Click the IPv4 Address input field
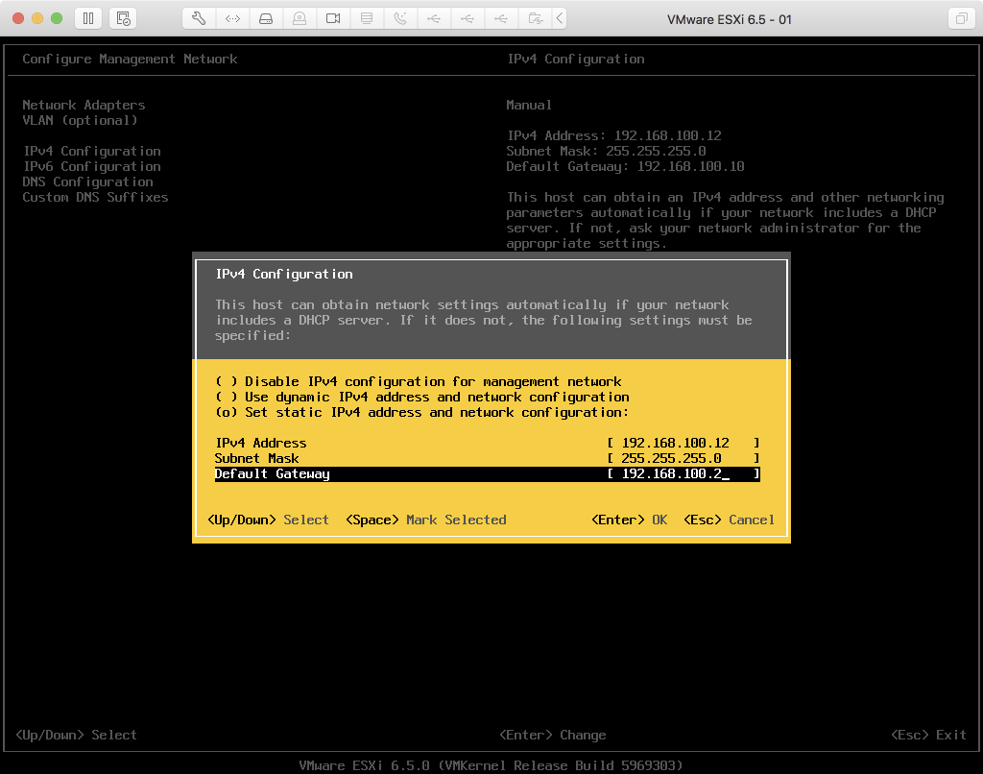 point(682,443)
